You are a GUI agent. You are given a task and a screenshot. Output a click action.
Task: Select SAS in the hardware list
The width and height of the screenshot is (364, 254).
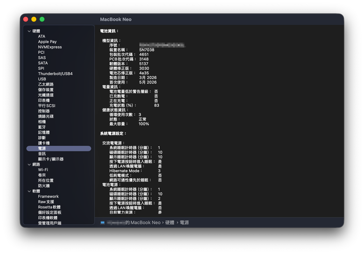pyautogui.click(x=42, y=58)
